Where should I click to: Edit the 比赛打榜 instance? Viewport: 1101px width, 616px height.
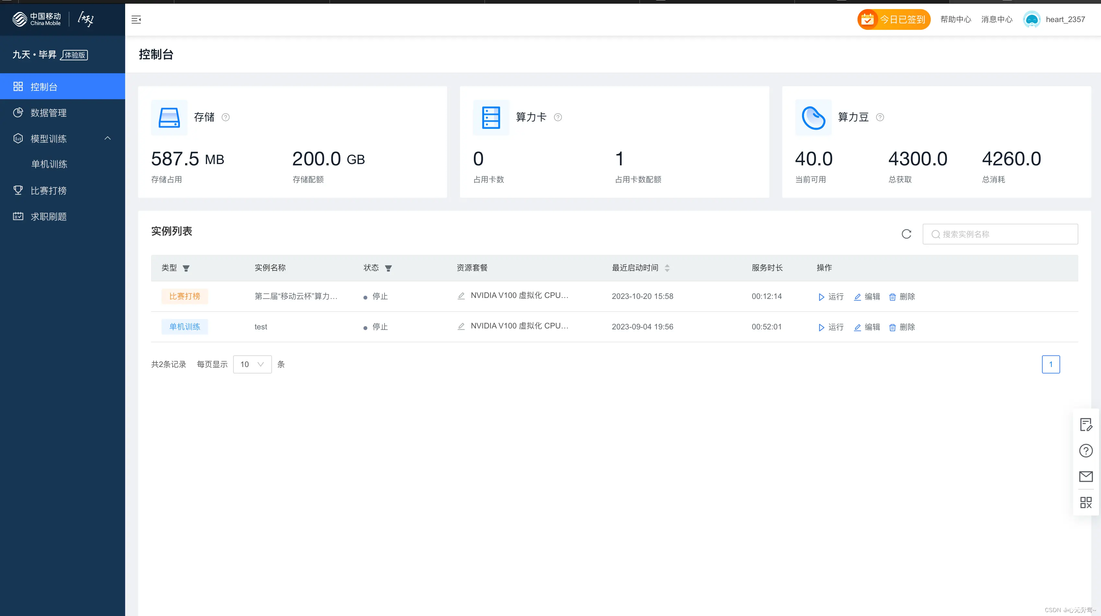tap(867, 297)
